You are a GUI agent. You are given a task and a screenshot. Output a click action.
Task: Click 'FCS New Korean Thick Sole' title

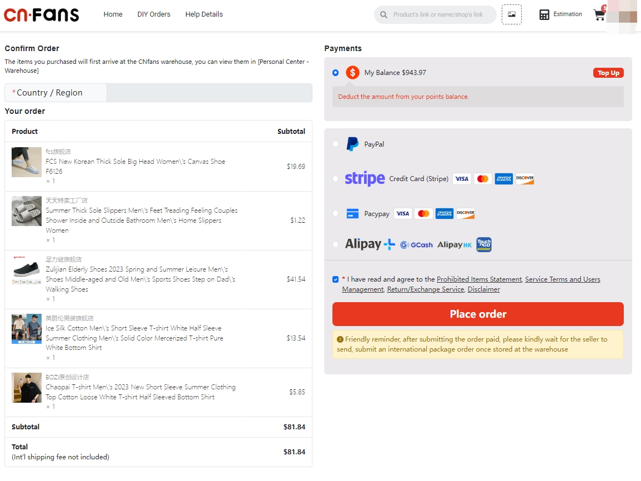coord(135,167)
